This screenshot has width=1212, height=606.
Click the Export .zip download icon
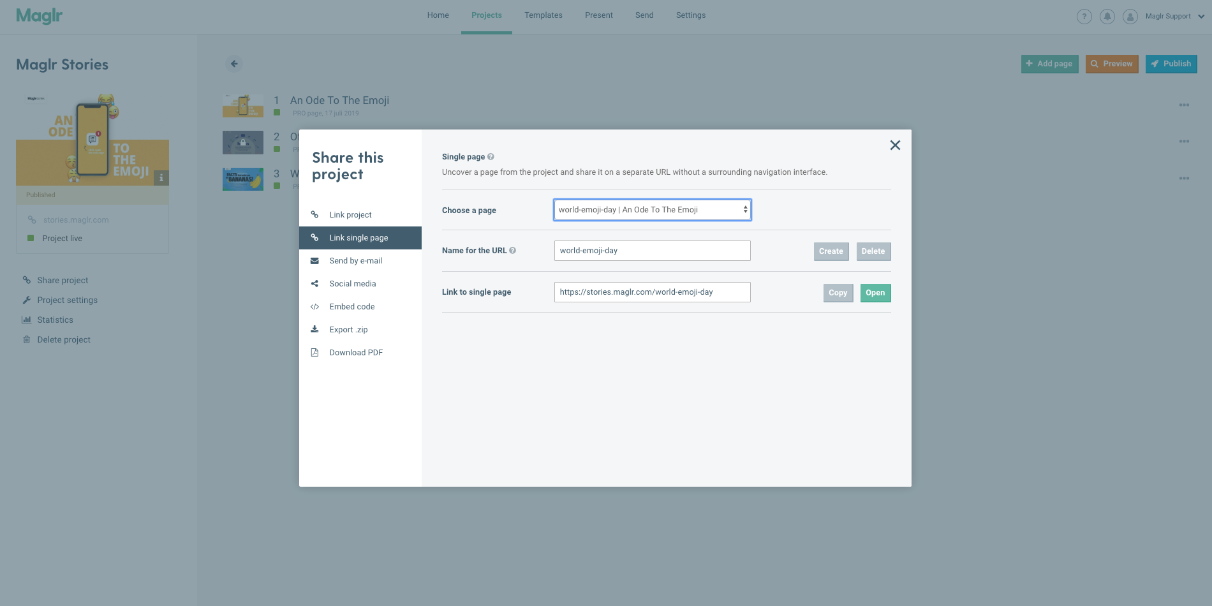314,329
